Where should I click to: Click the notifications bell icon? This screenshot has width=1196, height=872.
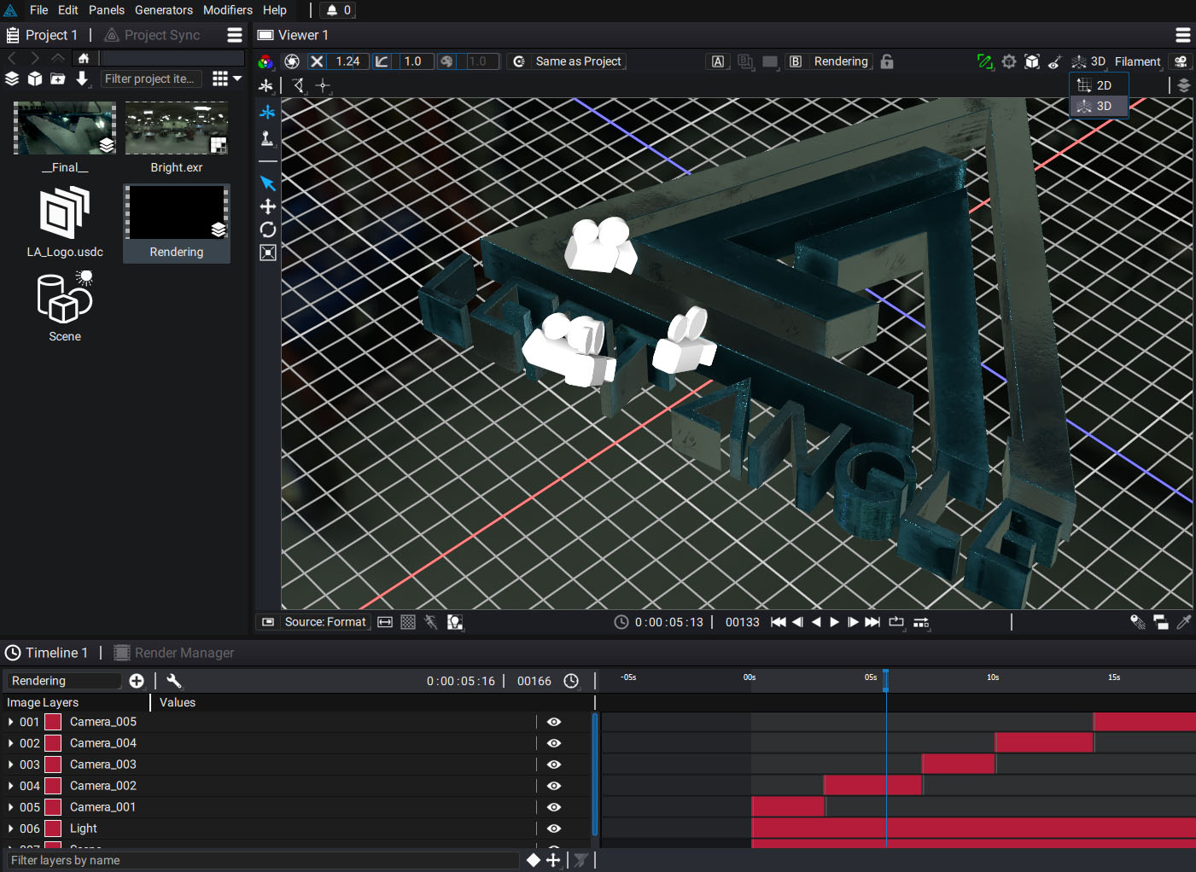click(332, 10)
